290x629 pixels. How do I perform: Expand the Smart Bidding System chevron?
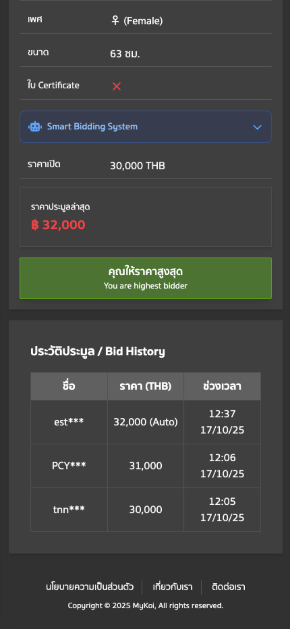click(x=257, y=127)
